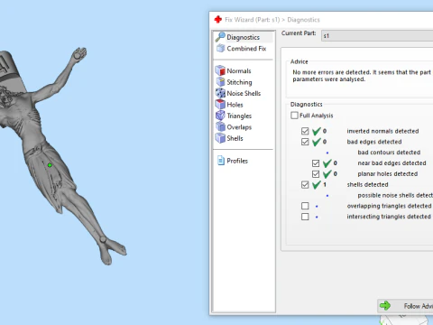The width and height of the screenshot is (433, 325).
Task: Click the green arrow Follow Advice icon
Action: (x=385, y=306)
